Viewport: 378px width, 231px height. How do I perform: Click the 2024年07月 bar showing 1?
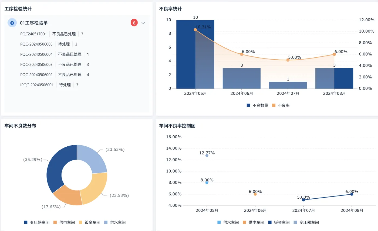[x=288, y=85]
